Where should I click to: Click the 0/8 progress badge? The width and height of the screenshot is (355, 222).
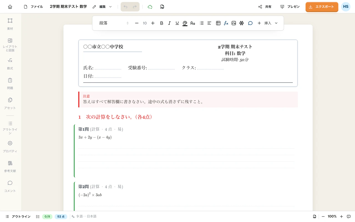click(x=47, y=216)
